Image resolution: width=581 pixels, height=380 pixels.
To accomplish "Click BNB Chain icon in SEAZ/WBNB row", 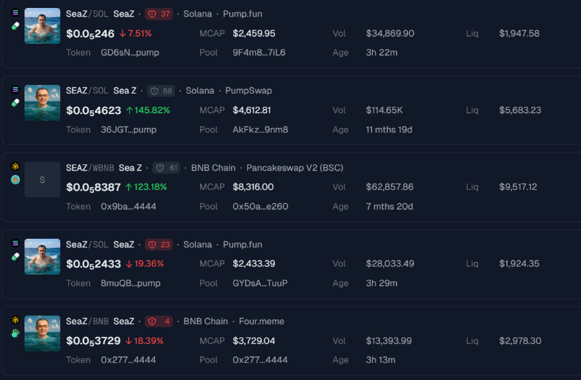I will tap(15, 166).
